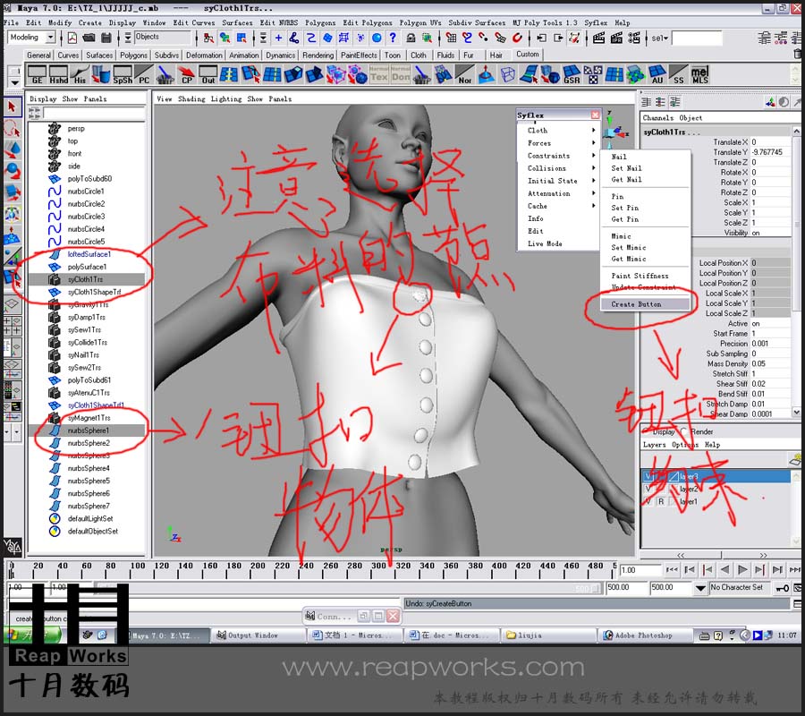Image resolution: width=805 pixels, height=716 pixels.
Task: Click the CP shelf icon
Action: (x=186, y=74)
